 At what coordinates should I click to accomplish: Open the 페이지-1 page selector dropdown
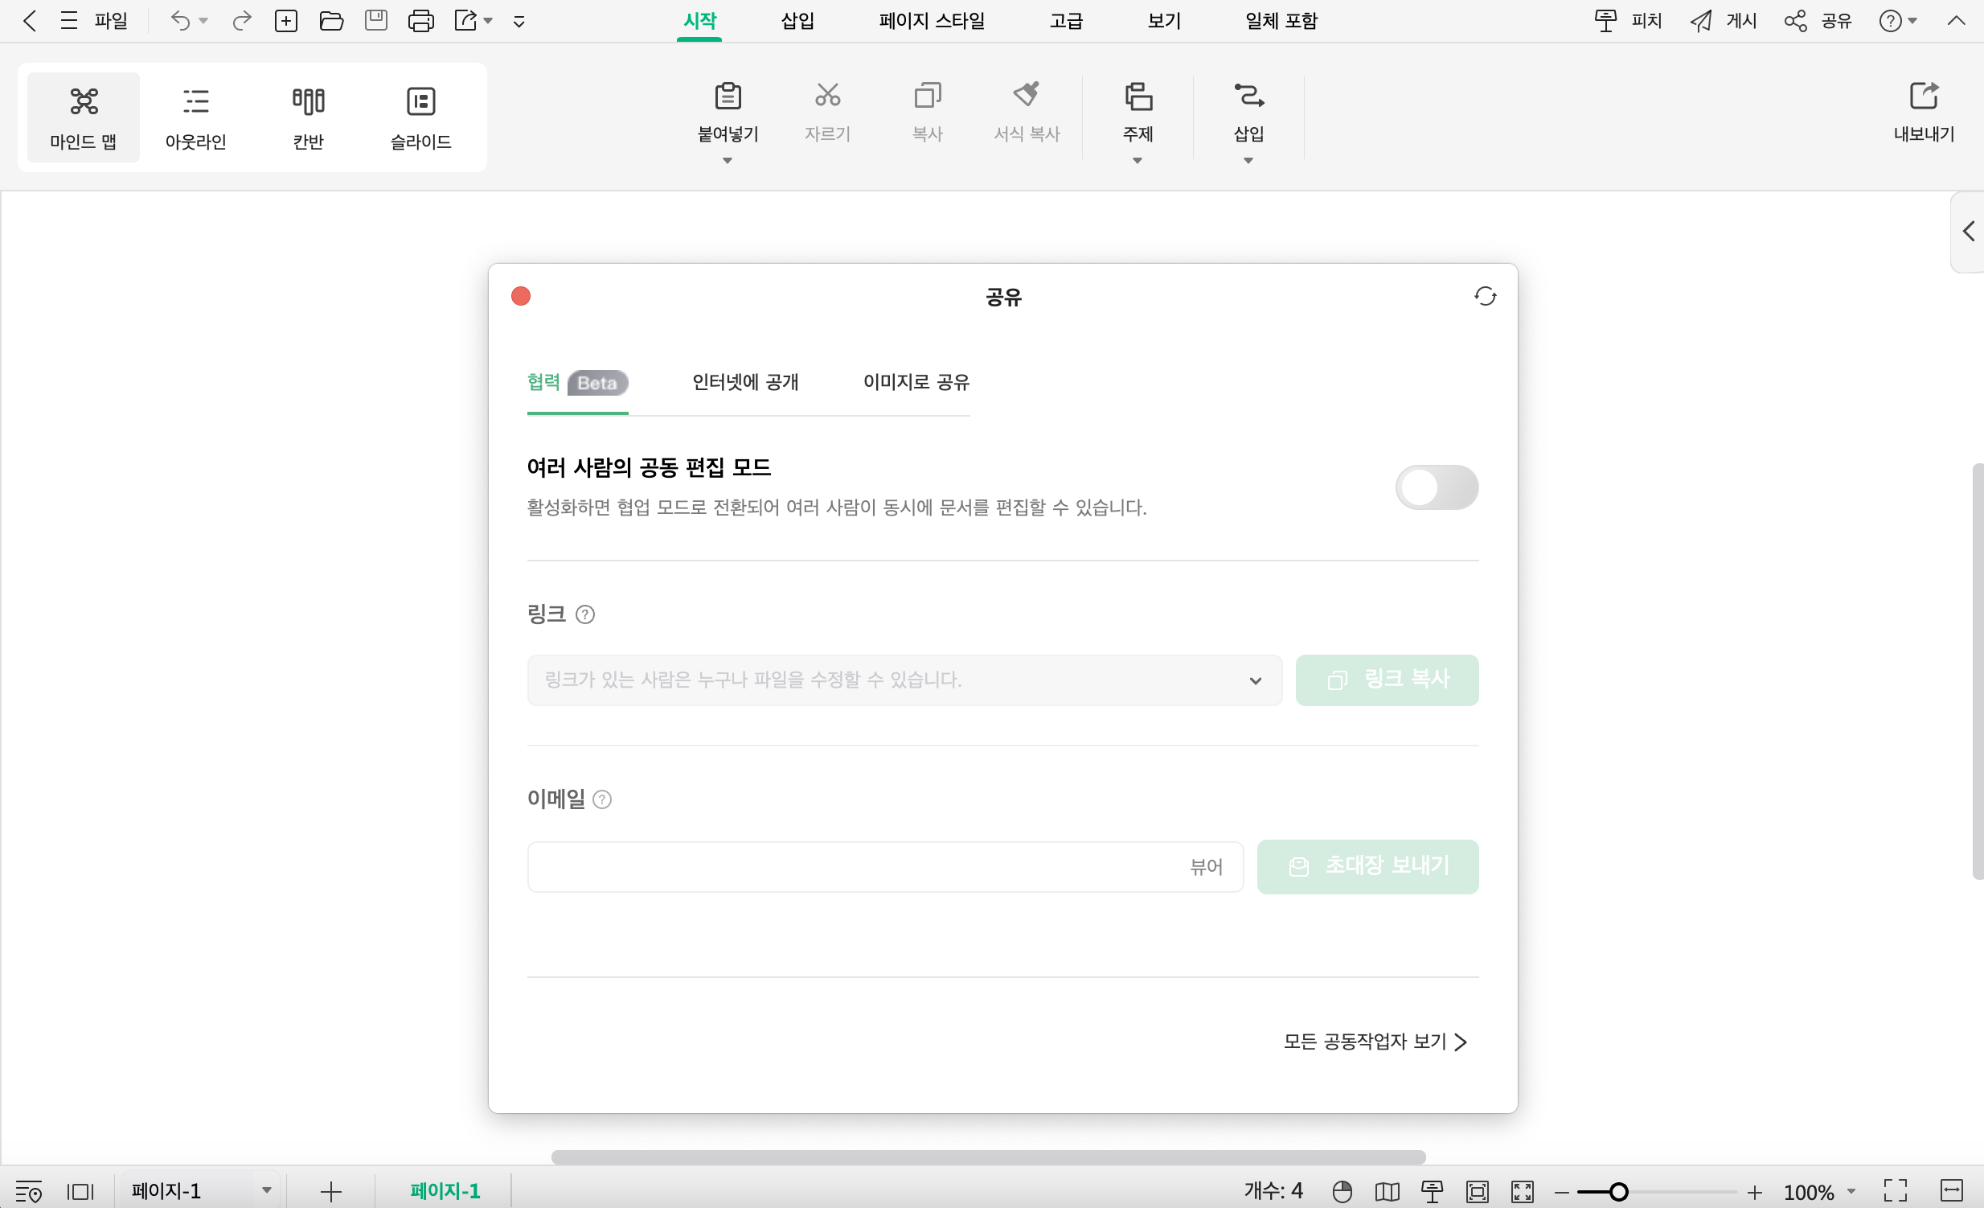pyautogui.click(x=199, y=1191)
